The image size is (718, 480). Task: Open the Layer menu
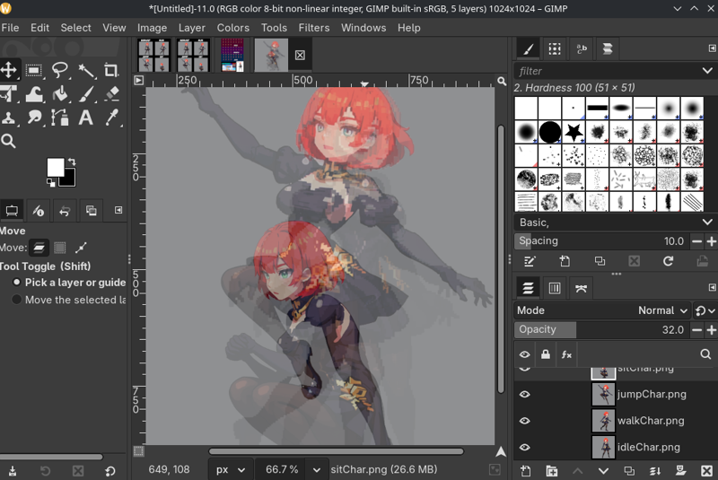[x=191, y=28]
